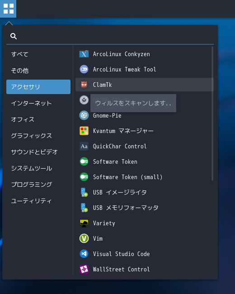Open Software Token by its label
Screen dimensions: 235x294
(x=115, y=161)
